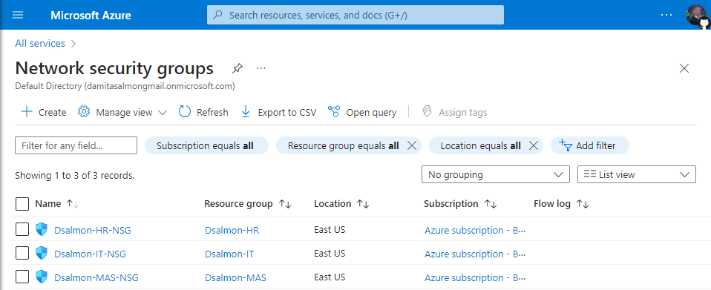
Task: Close the Network security groups blade
Action: tap(684, 68)
